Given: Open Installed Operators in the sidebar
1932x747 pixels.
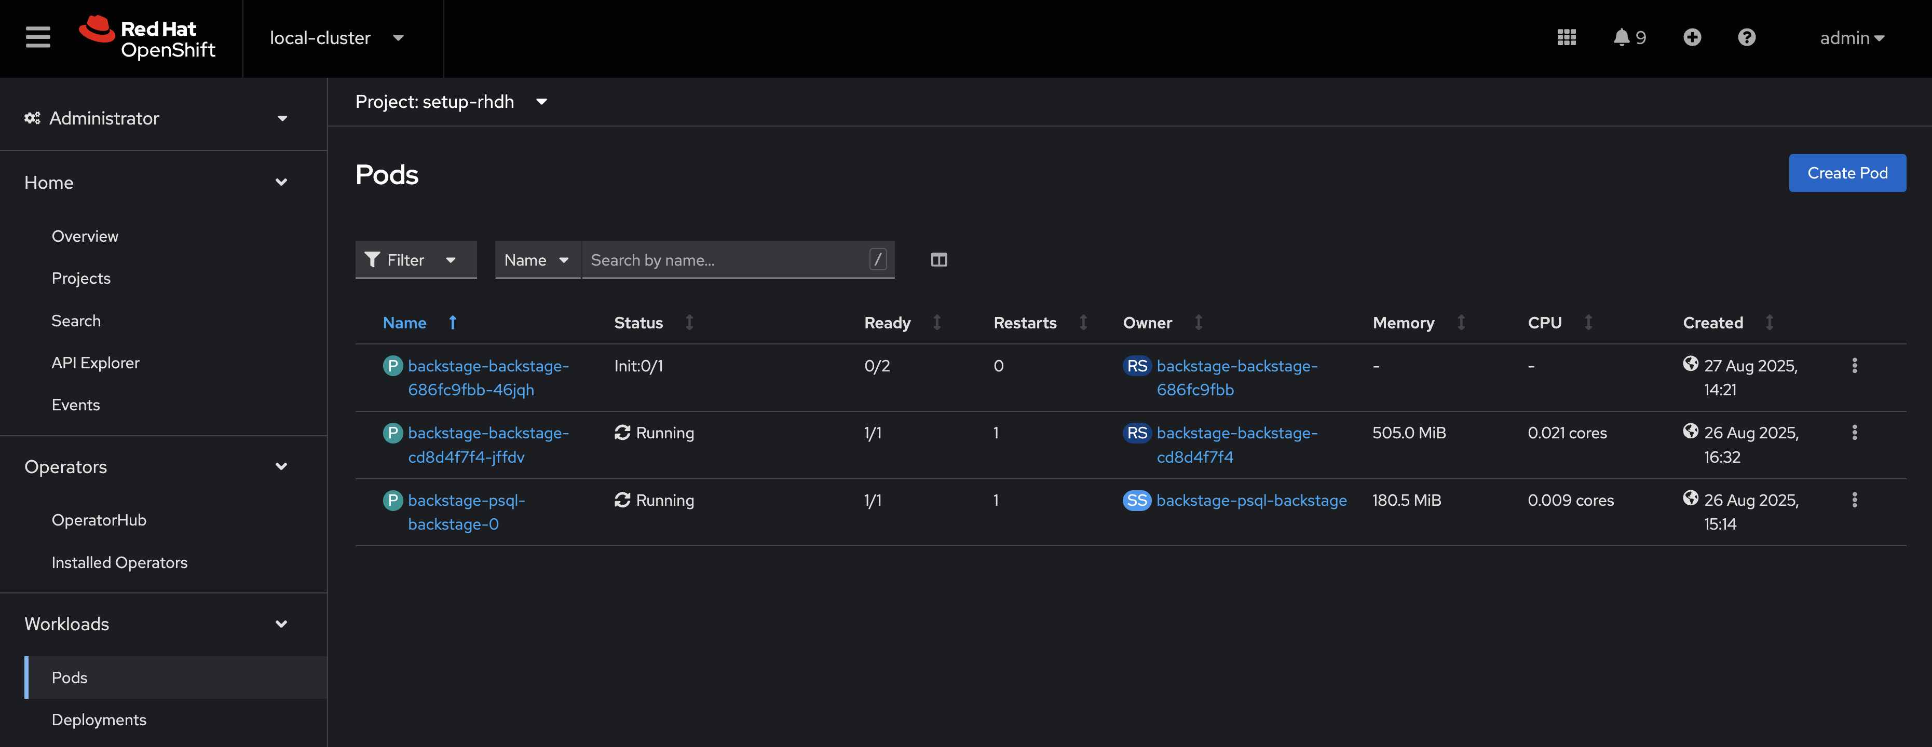Looking at the screenshot, I should pos(119,563).
